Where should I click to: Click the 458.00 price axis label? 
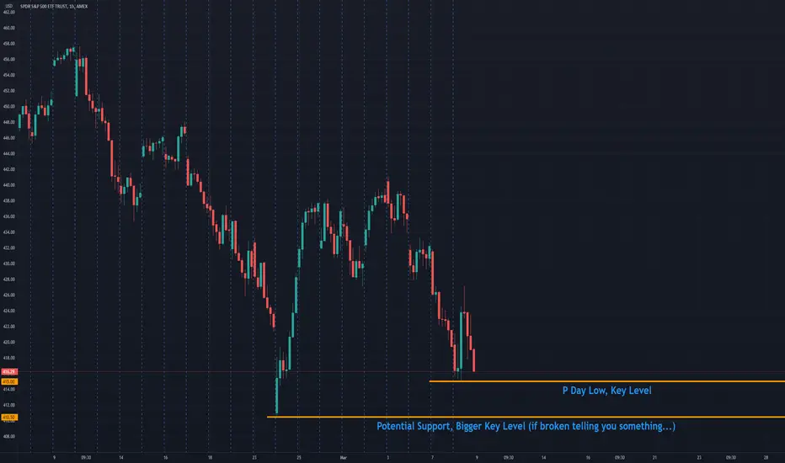8,44
